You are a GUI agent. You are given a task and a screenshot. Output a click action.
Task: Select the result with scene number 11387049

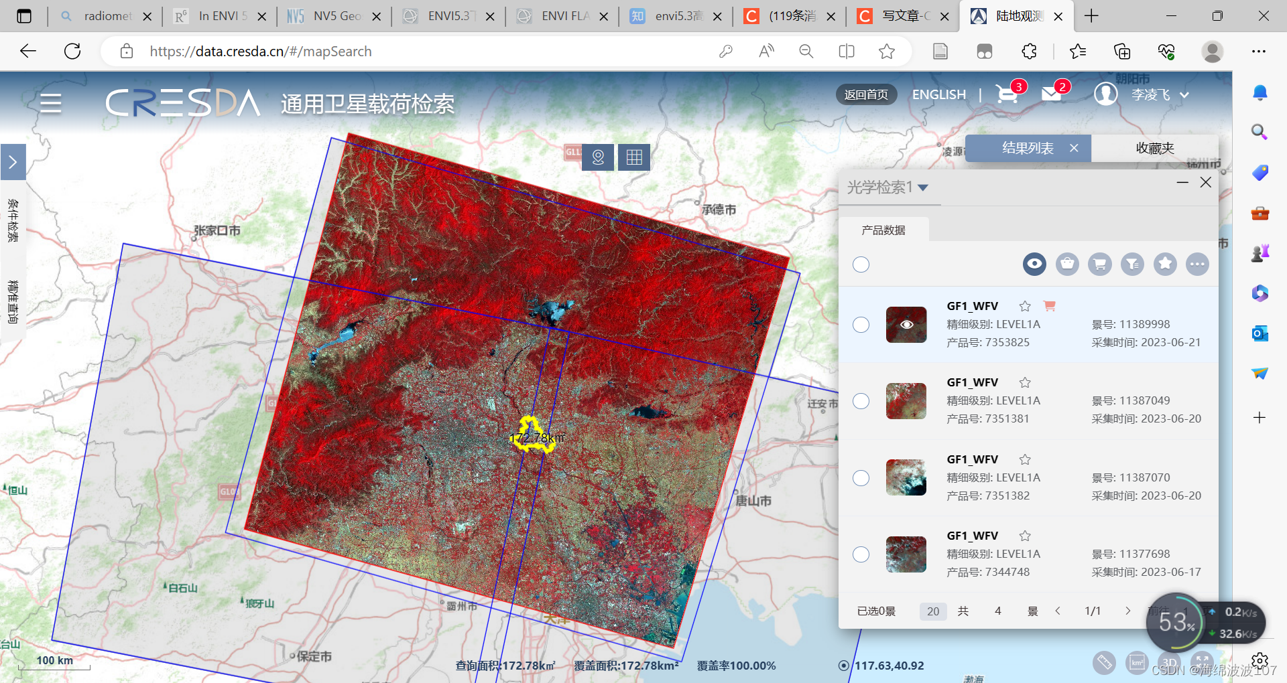pos(861,401)
